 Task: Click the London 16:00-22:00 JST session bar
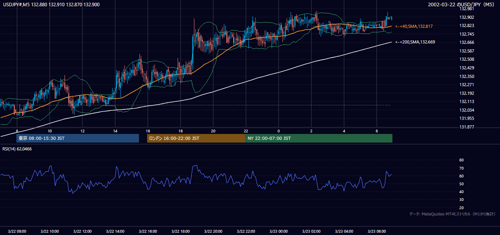(196, 138)
